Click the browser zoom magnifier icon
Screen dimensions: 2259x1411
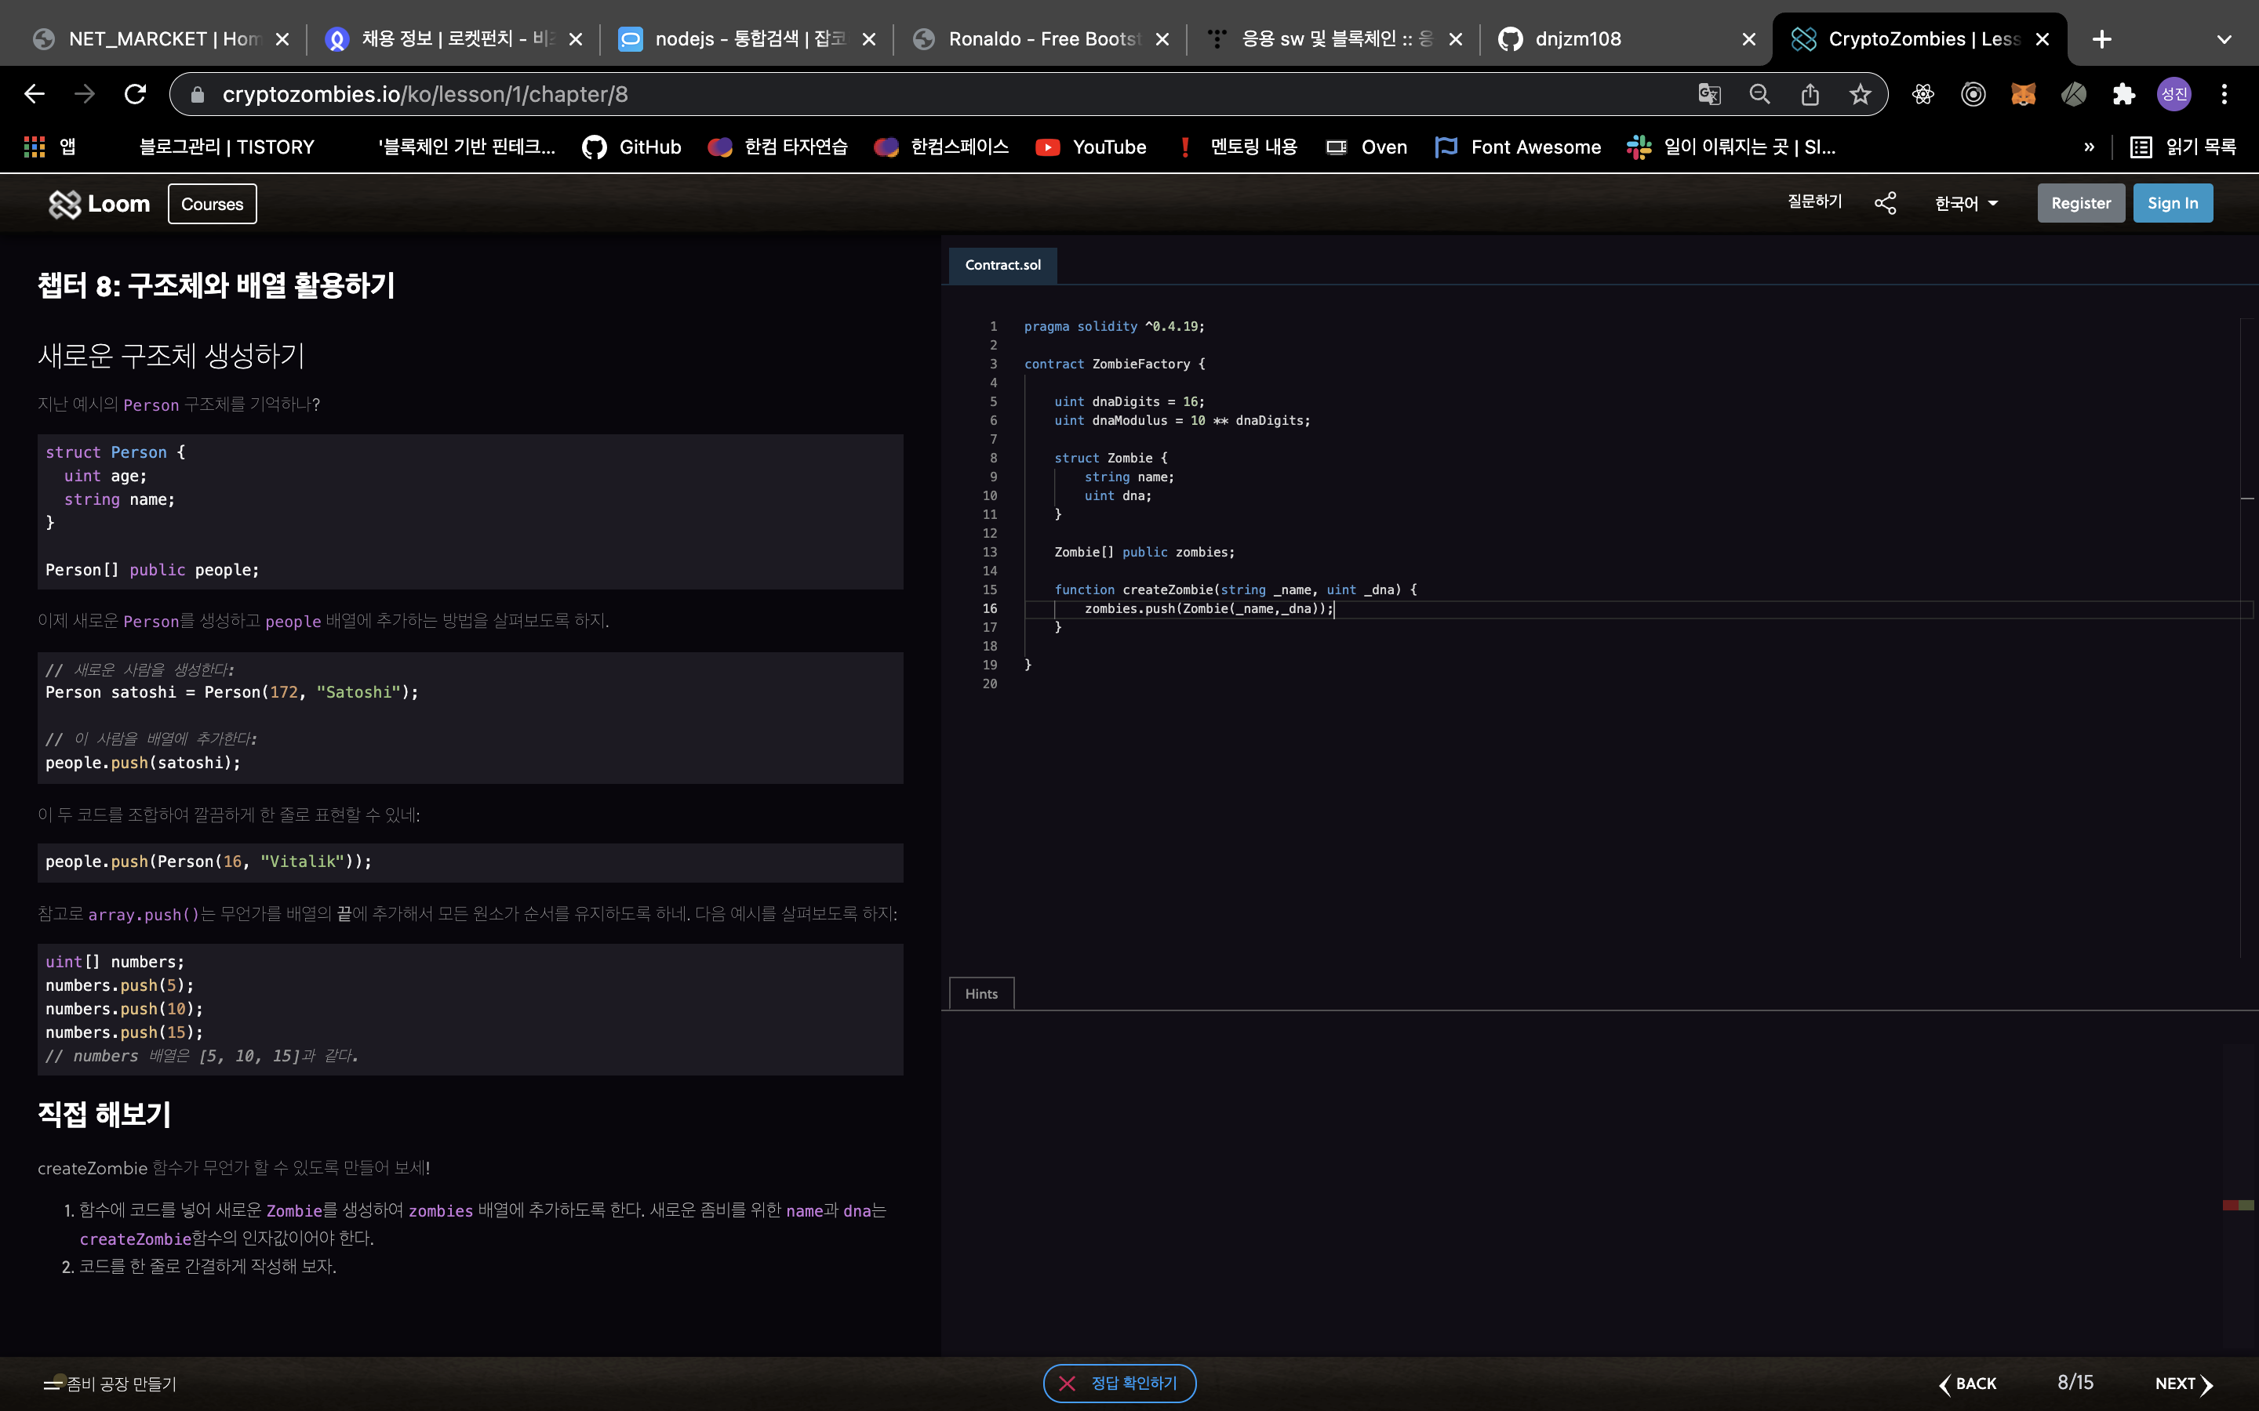tap(1759, 94)
